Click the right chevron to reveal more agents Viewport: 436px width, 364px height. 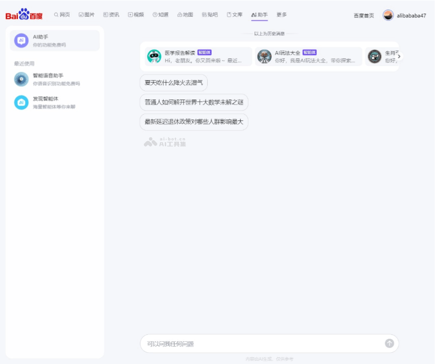(399, 56)
